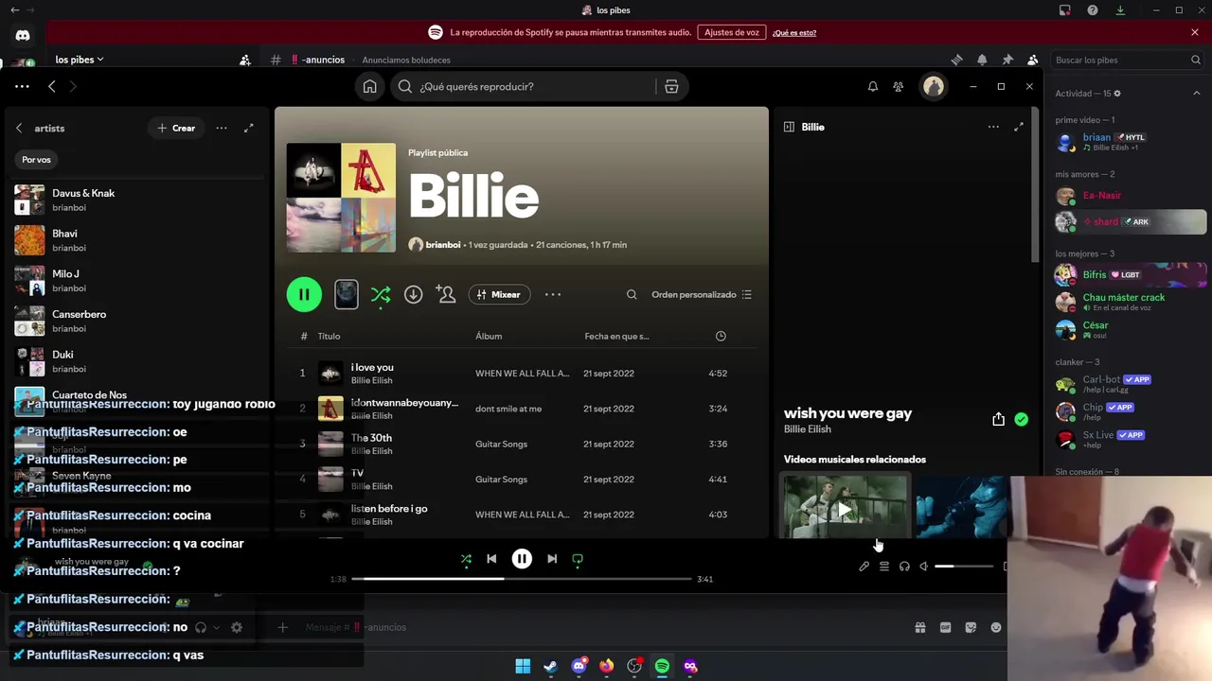Click Ajustes de voz button

pos(732,32)
